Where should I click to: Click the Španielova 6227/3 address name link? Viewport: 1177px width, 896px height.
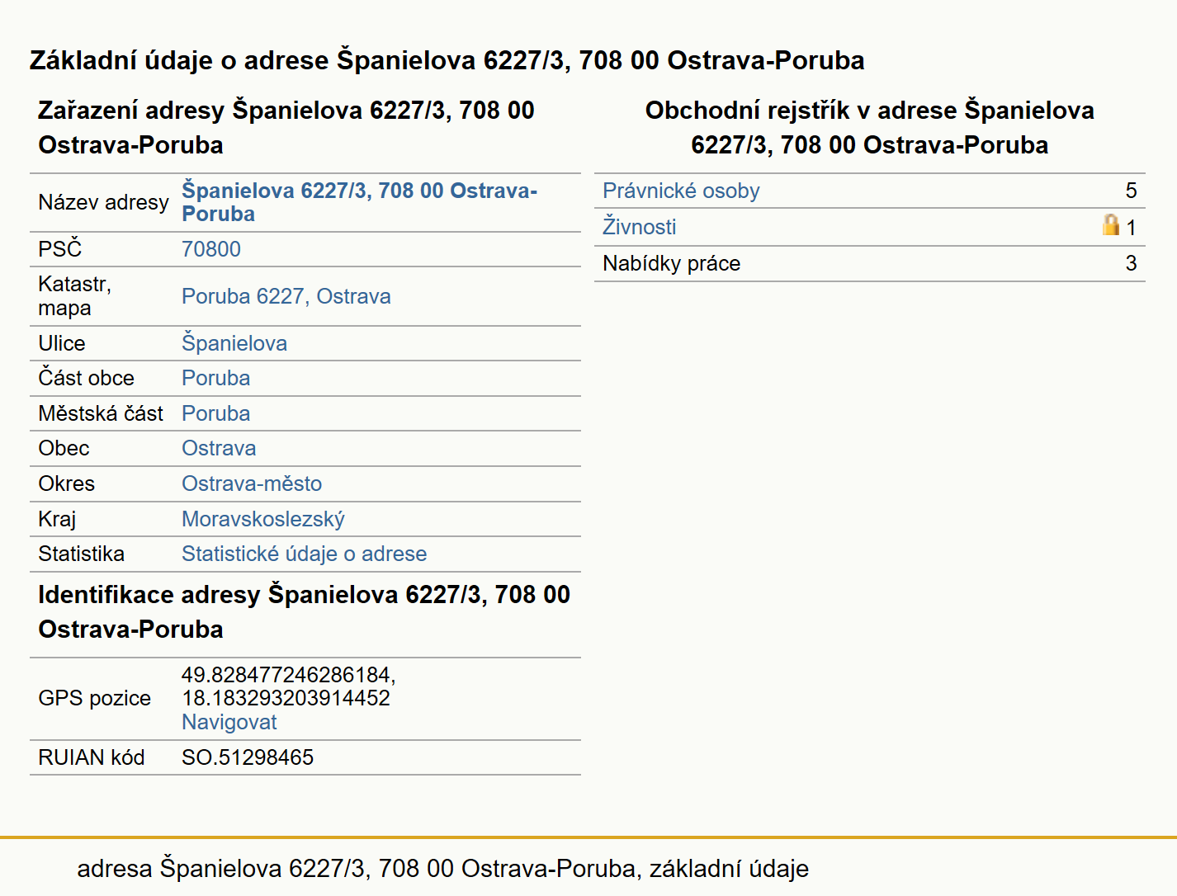pos(359,202)
